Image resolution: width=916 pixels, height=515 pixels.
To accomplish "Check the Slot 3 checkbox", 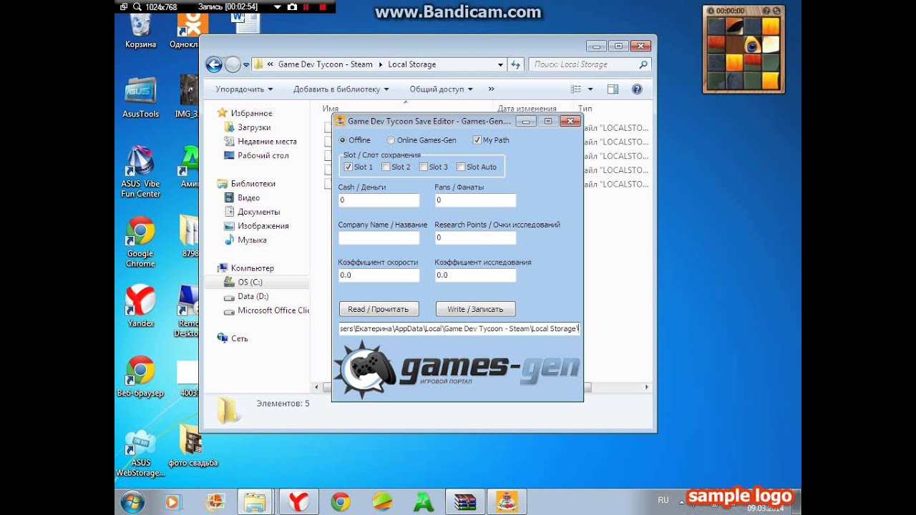I will tap(424, 167).
